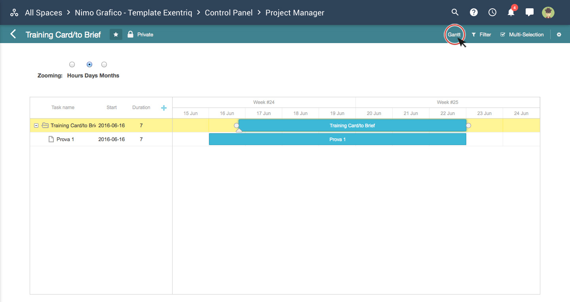Click the progress triangle under Training Card bar
Viewport: 570px width, 302px height.
(x=239, y=130)
